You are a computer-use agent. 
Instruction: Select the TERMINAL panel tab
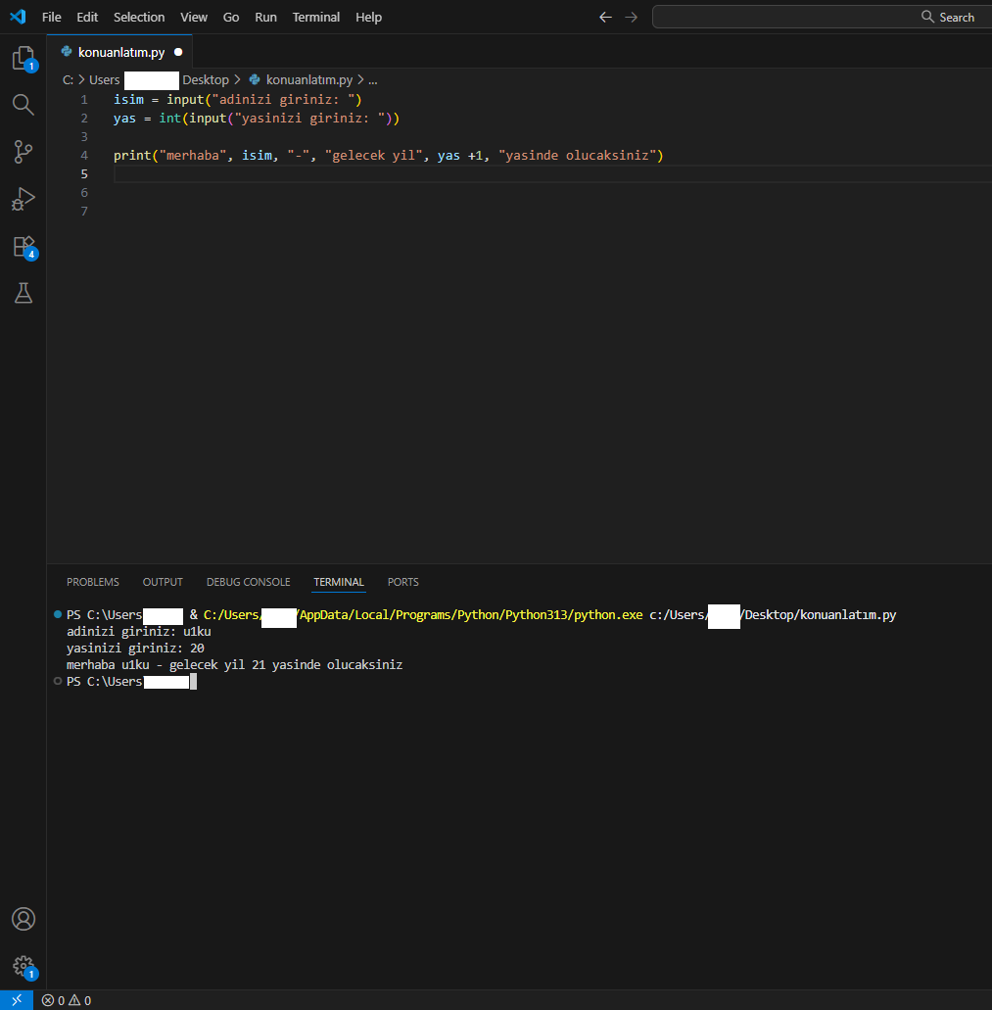339,582
